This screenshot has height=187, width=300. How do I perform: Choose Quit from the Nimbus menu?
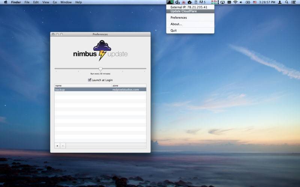click(x=190, y=31)
